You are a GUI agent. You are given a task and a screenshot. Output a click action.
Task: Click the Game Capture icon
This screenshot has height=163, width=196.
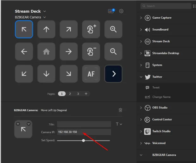148,18
